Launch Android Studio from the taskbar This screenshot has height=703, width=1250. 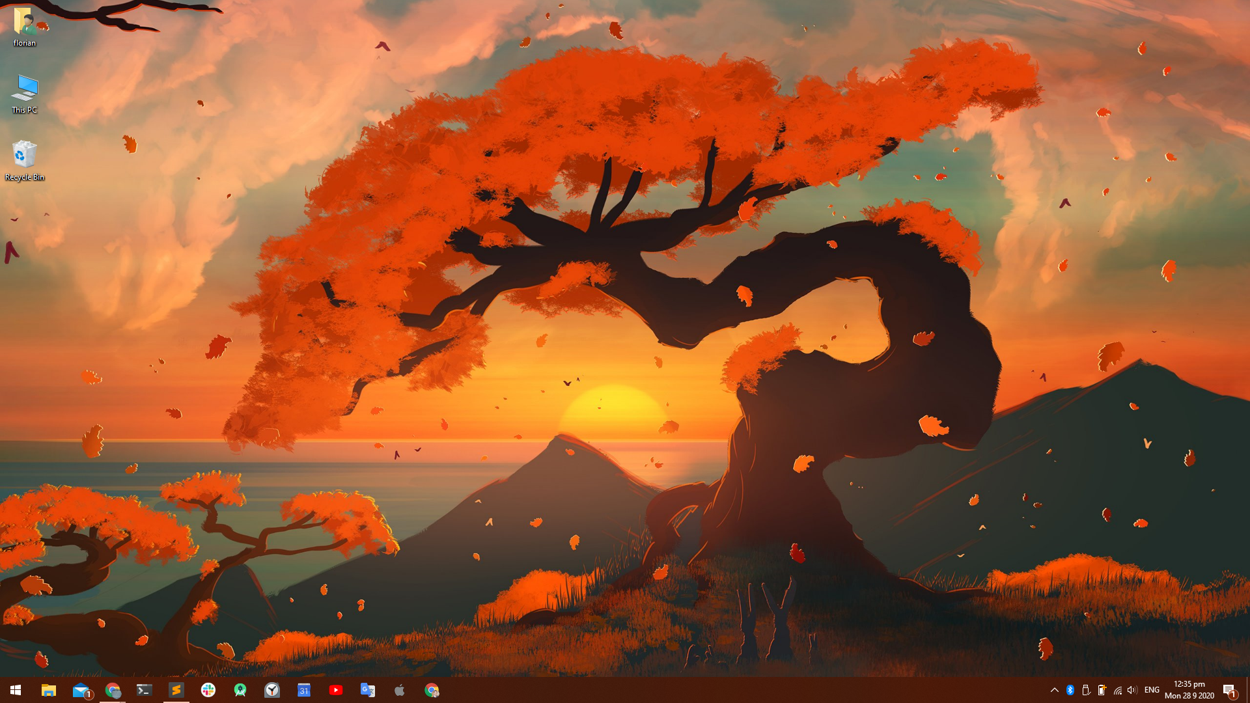point(240,690)
